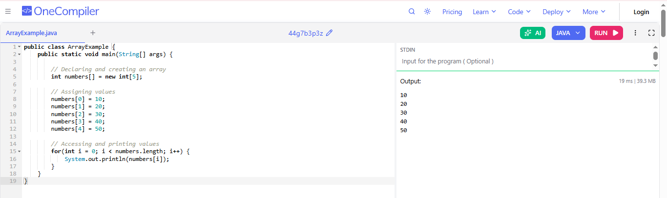Screen dimensions: 667x198
Task: Edit code ID with pencil icon
Action: (329, 33)
